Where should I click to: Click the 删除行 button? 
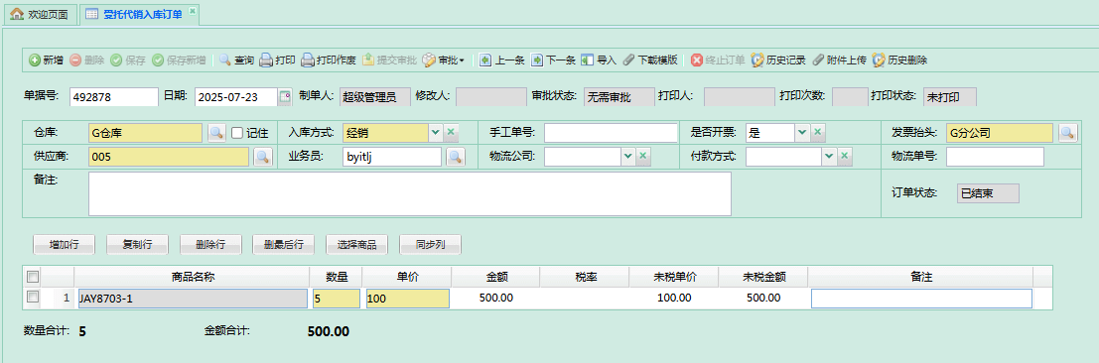tap(210, 245)
